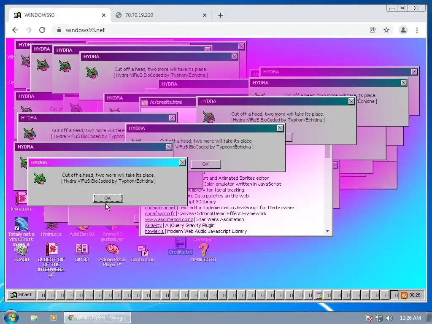This screenshot has height=324, width=432.
Task: Launch the SIM 93 desktop icon
Action: (x=82, y=252)
